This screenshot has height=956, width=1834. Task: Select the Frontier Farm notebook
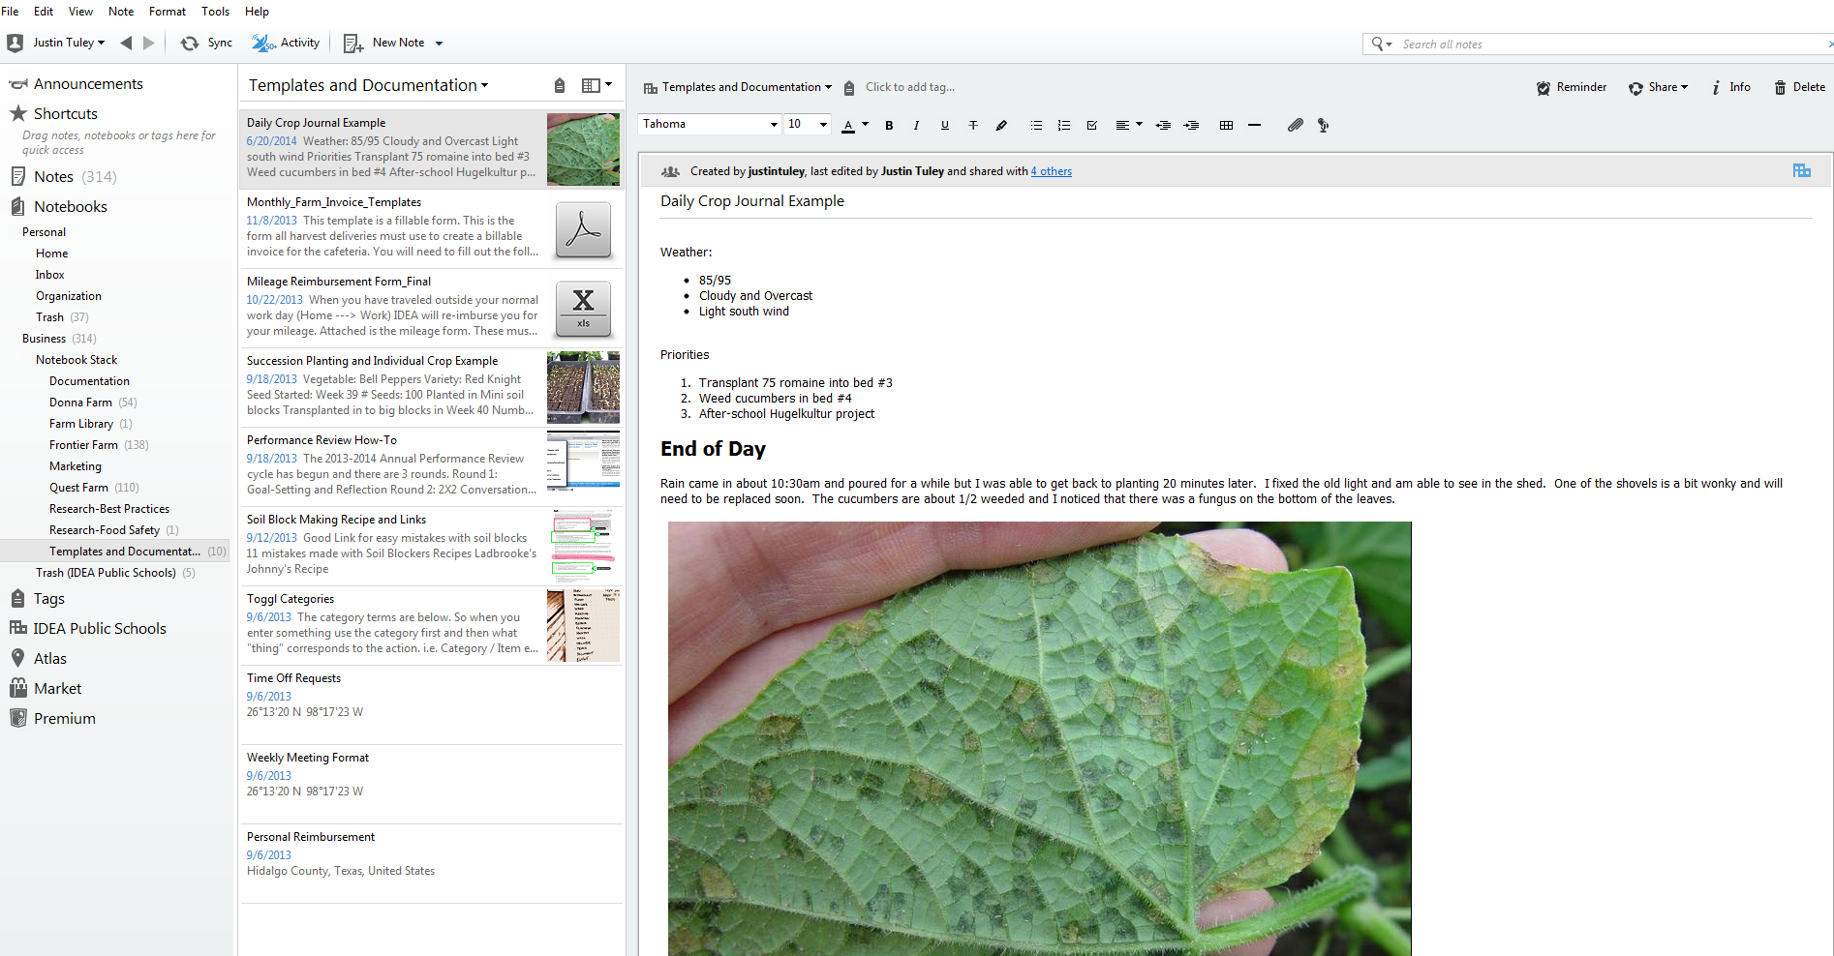click(83, 445)
